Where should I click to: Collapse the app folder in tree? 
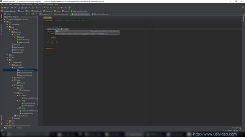click(x=7, y=27)
